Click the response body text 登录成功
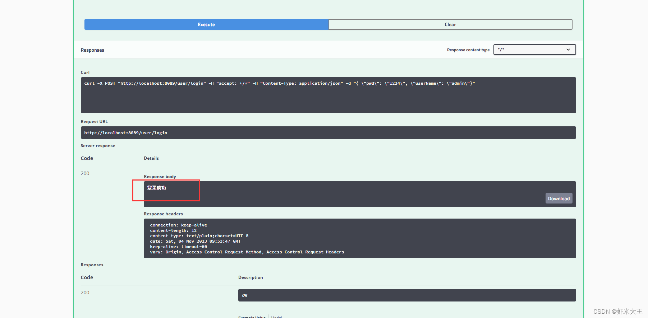Image resolution: width=648 pixels, height=318 pixels. point(156,188)
